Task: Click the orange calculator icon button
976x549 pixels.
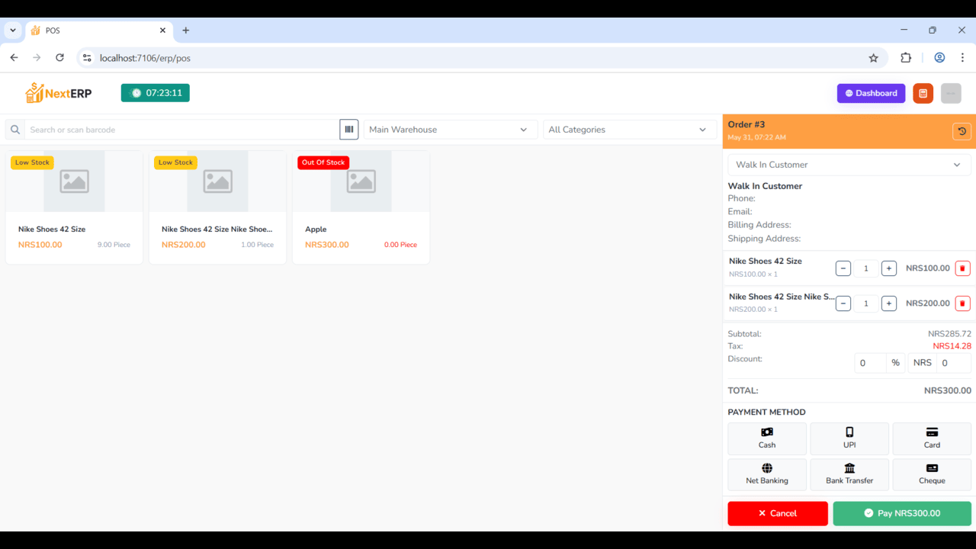Action: [x=923, y=93]
